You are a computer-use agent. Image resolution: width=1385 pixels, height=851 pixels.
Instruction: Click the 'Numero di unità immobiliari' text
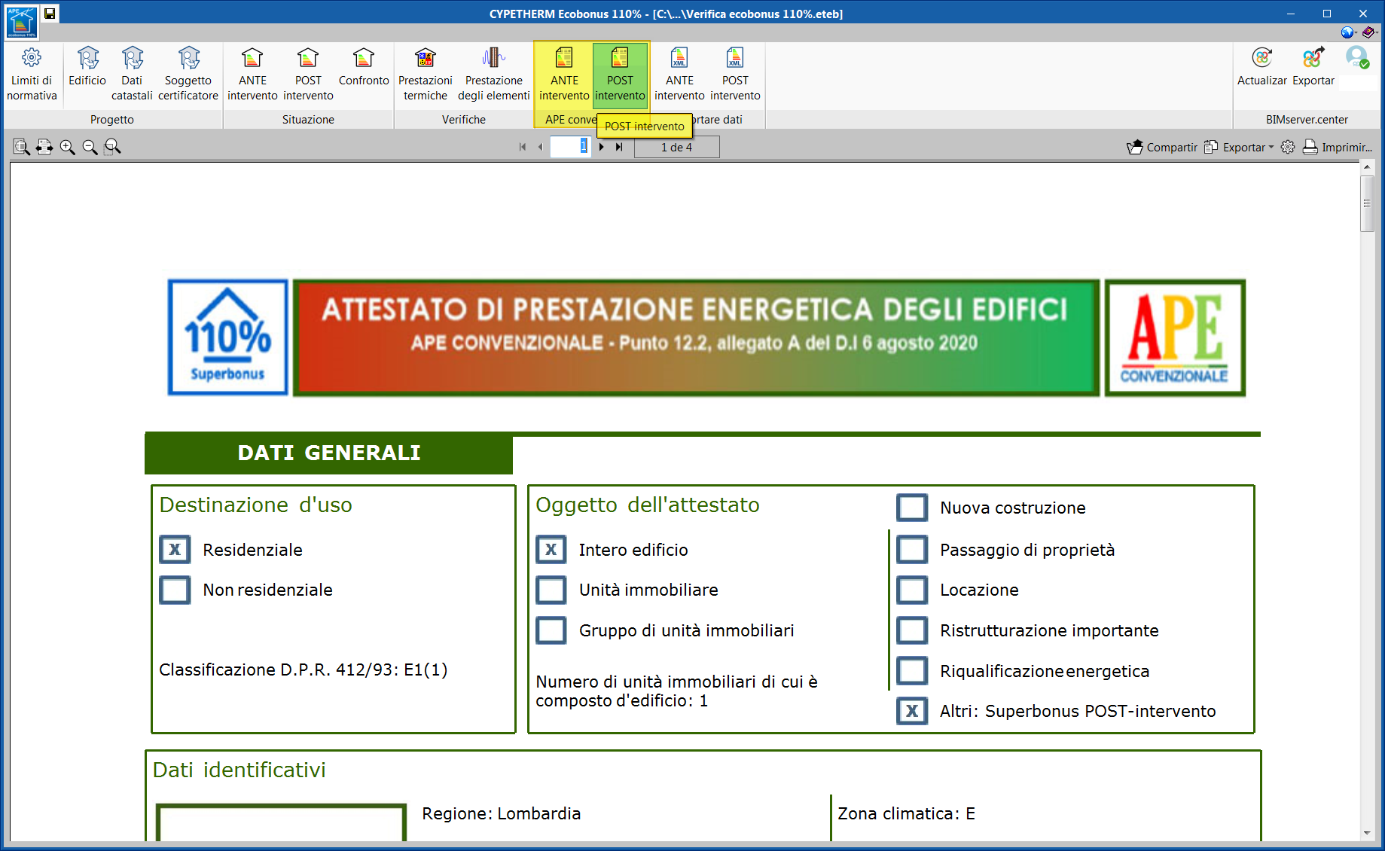(x=677, y=691)
